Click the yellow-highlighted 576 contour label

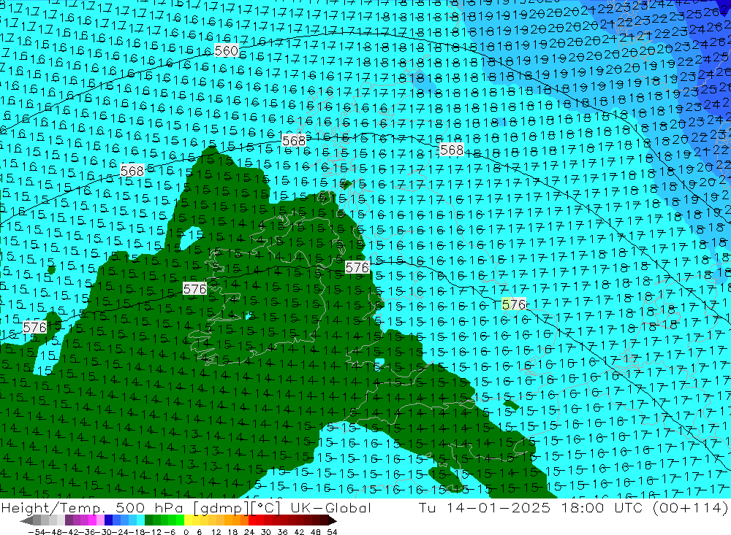tap(514, 304)
